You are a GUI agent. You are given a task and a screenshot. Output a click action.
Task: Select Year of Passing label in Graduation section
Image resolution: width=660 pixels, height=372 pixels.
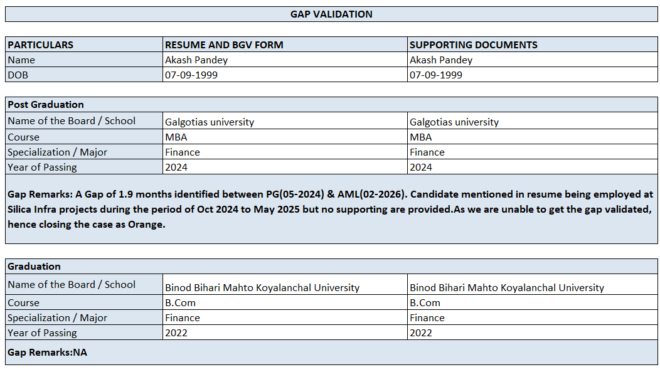pos(42,333)
